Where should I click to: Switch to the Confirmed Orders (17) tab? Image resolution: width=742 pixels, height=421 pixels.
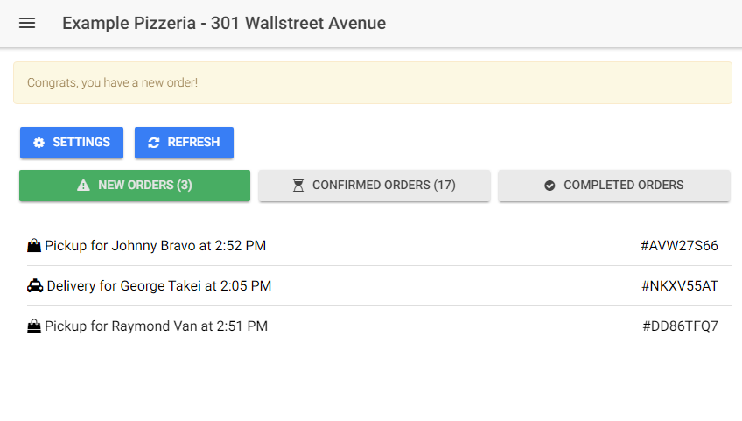(x=374, y=186)
